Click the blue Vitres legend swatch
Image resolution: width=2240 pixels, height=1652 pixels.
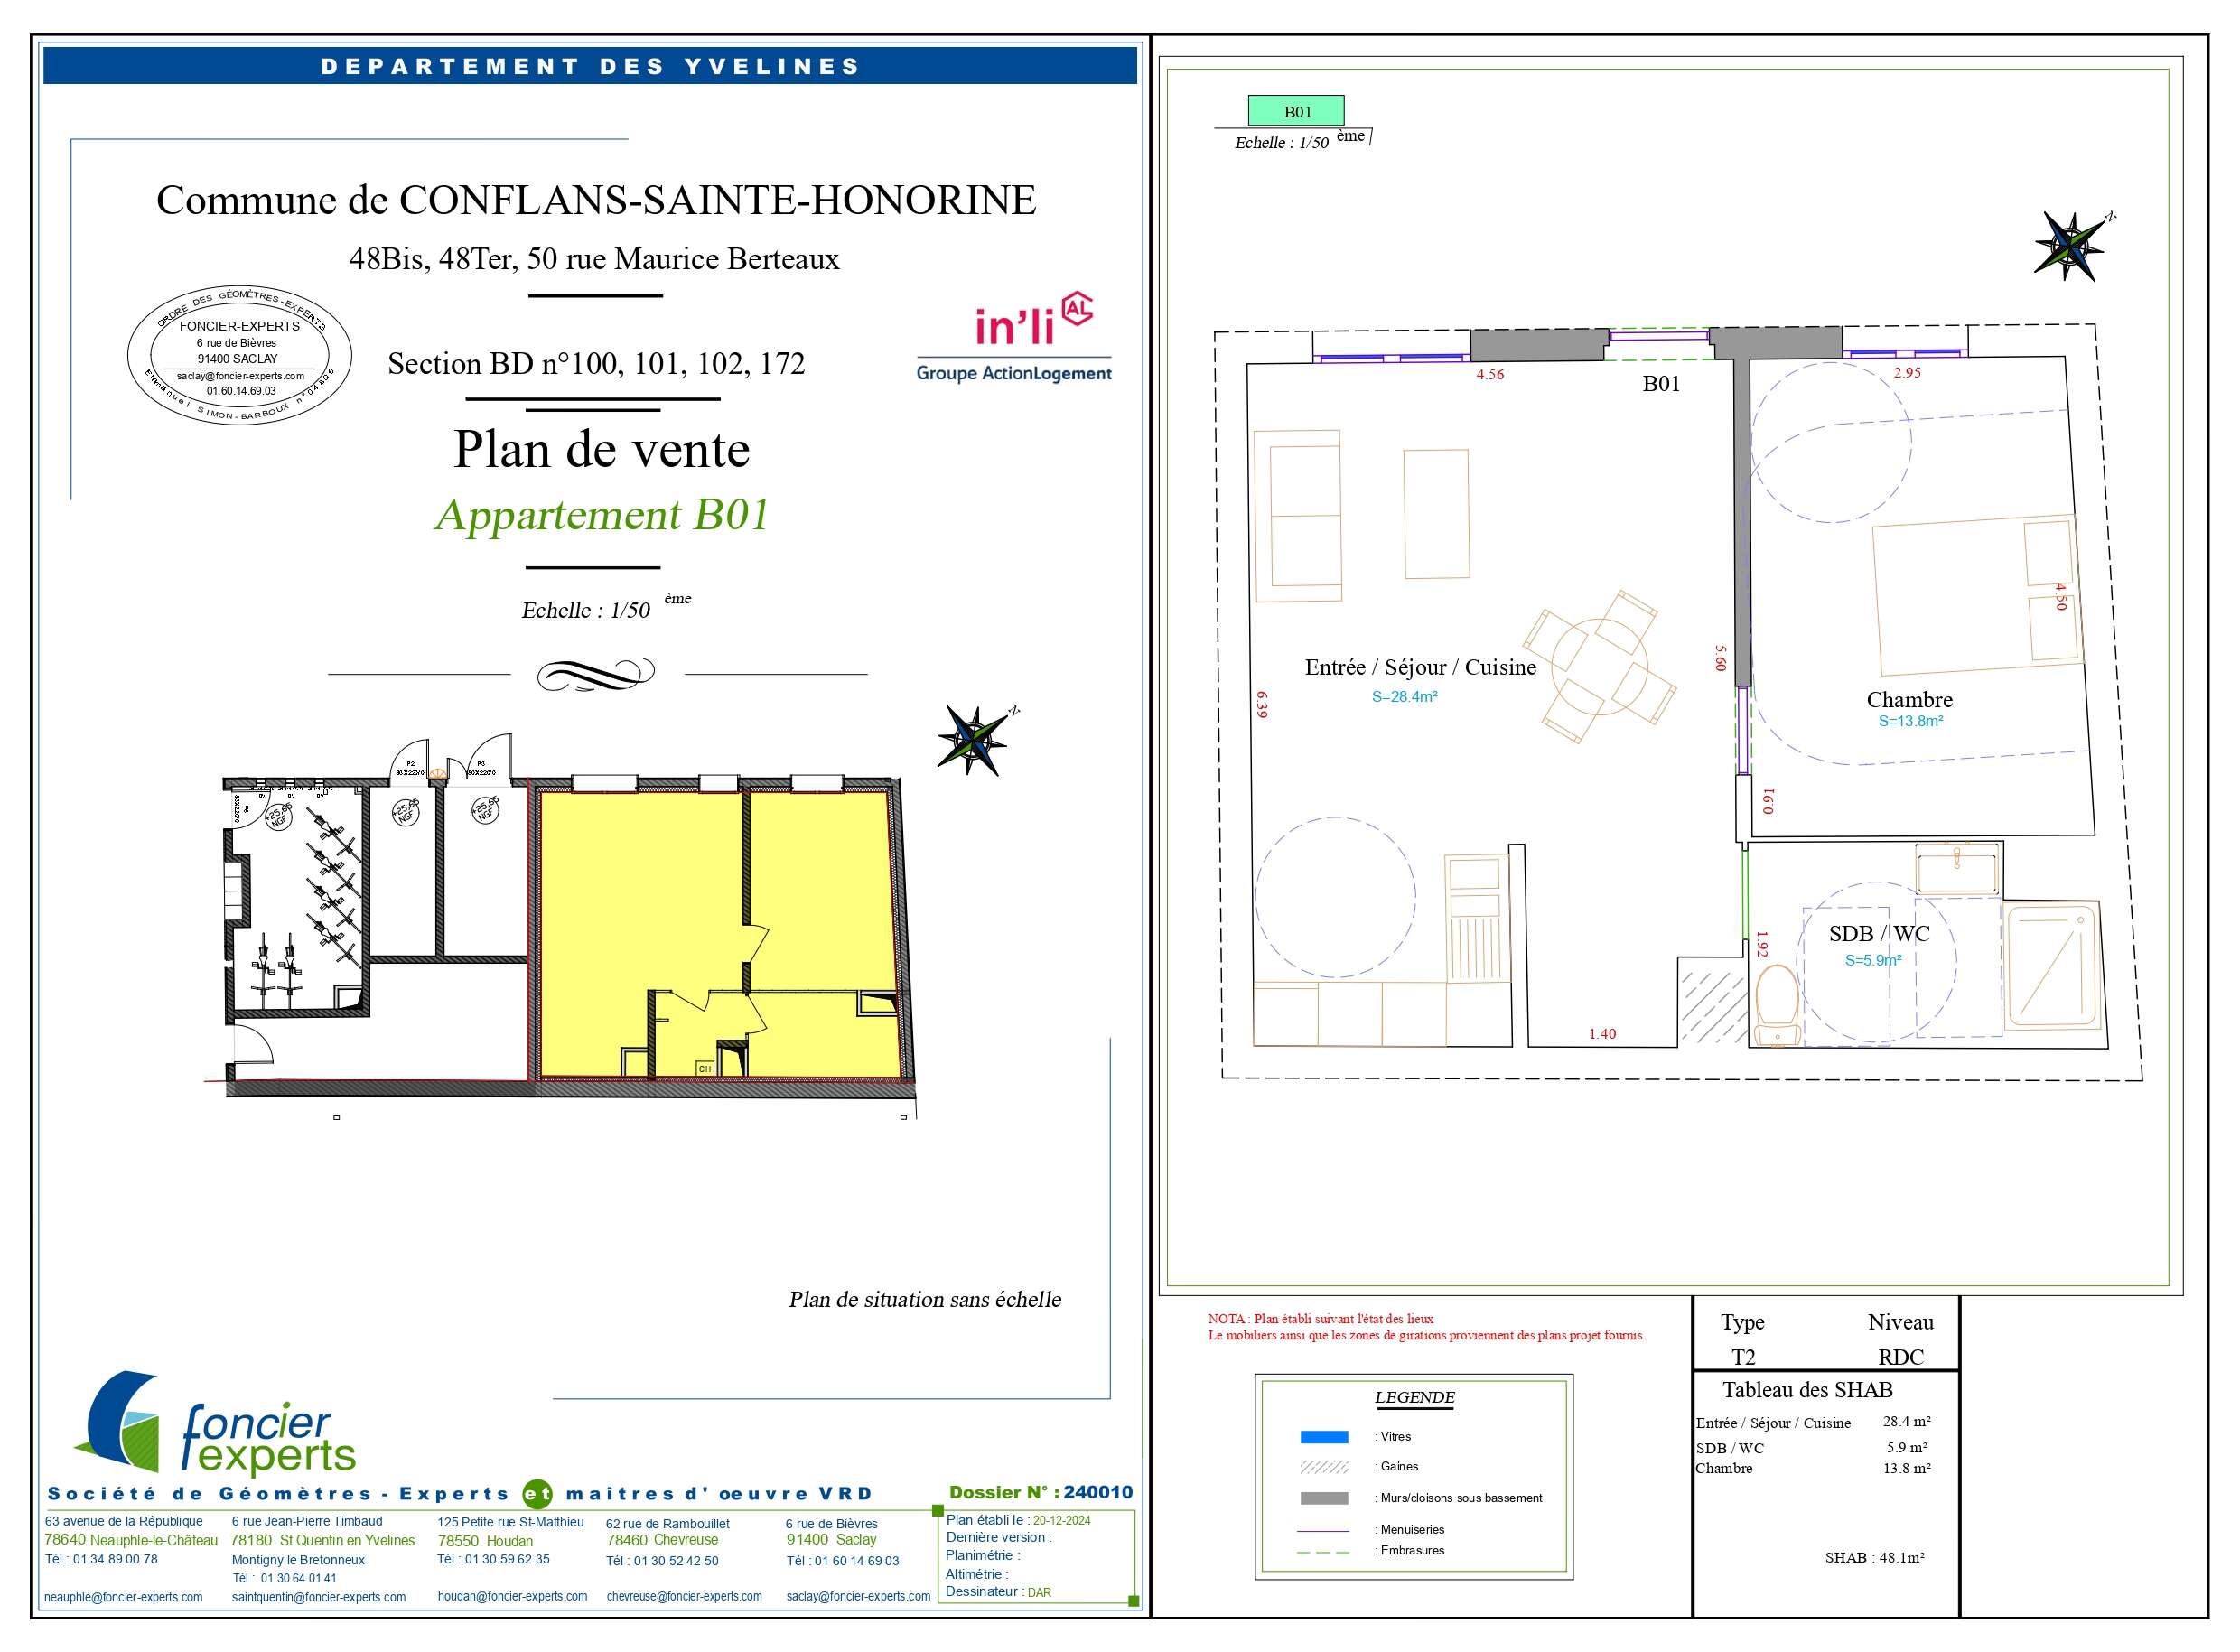click(x=1323, y=1437)
